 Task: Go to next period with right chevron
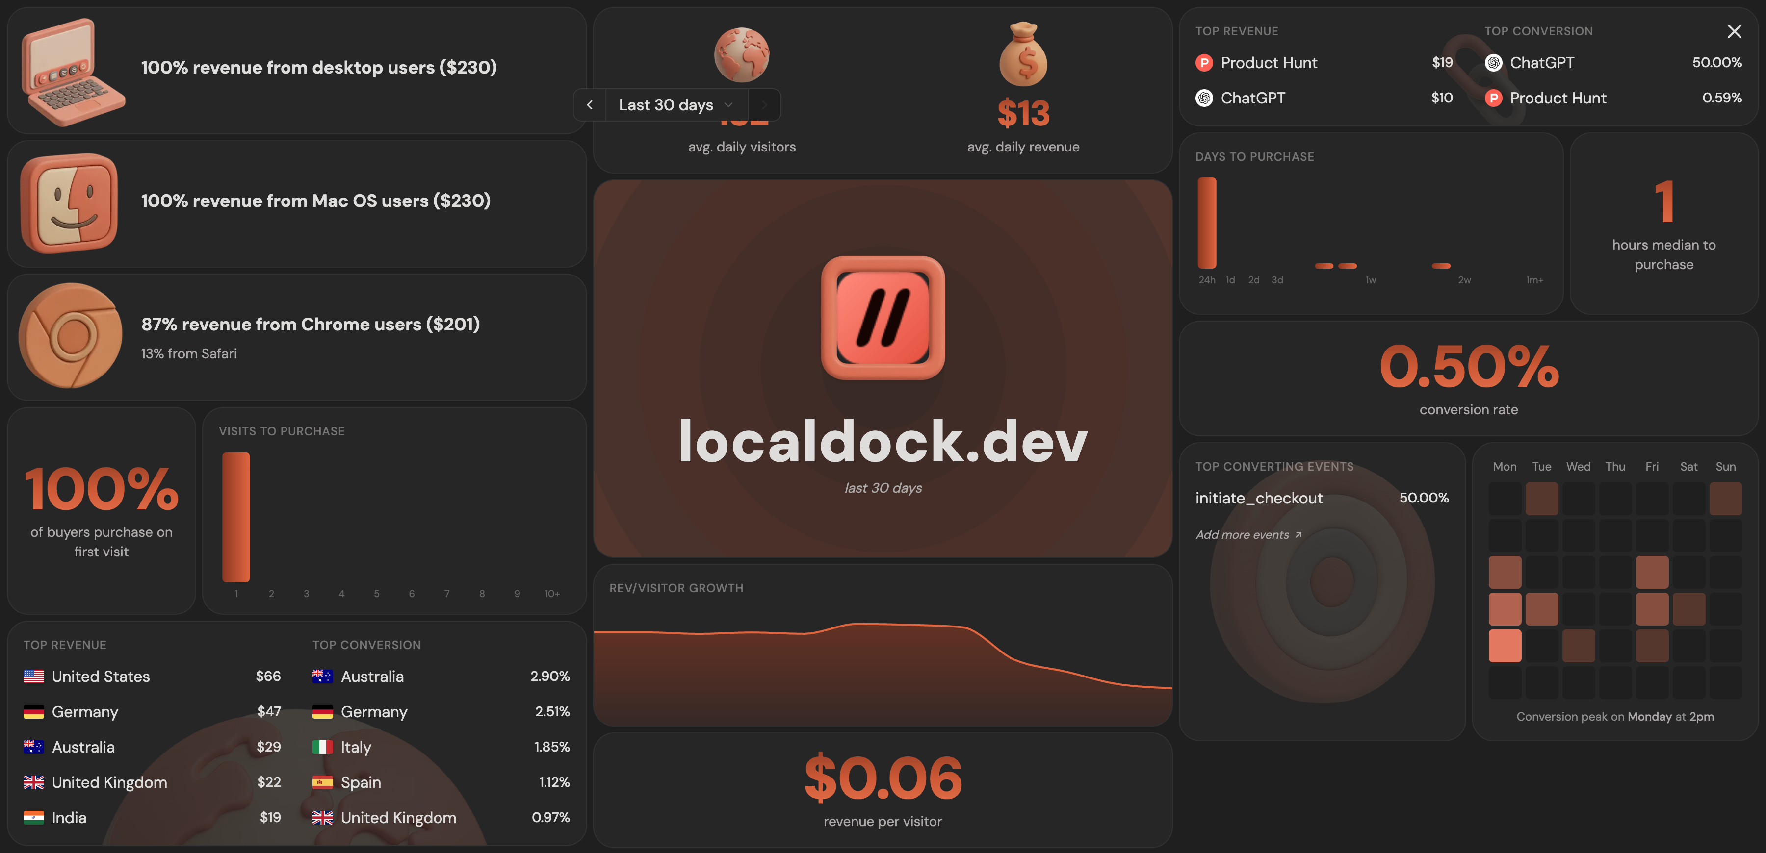(x=764, y=105)
